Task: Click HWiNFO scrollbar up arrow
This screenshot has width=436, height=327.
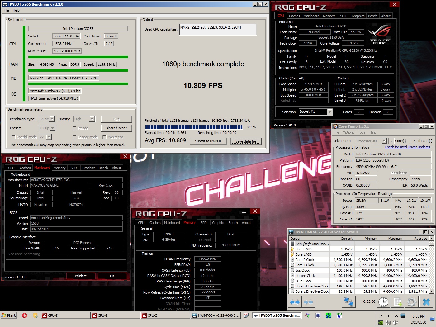Action: 431,238
